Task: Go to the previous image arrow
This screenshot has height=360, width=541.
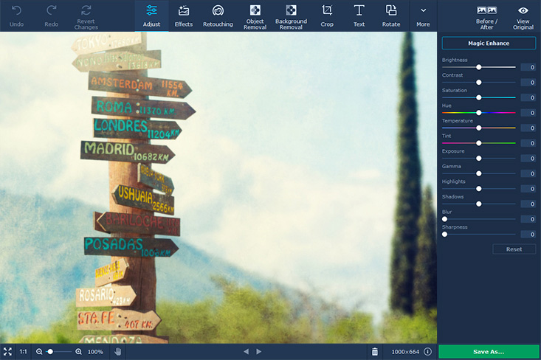Action: point(246,351)
